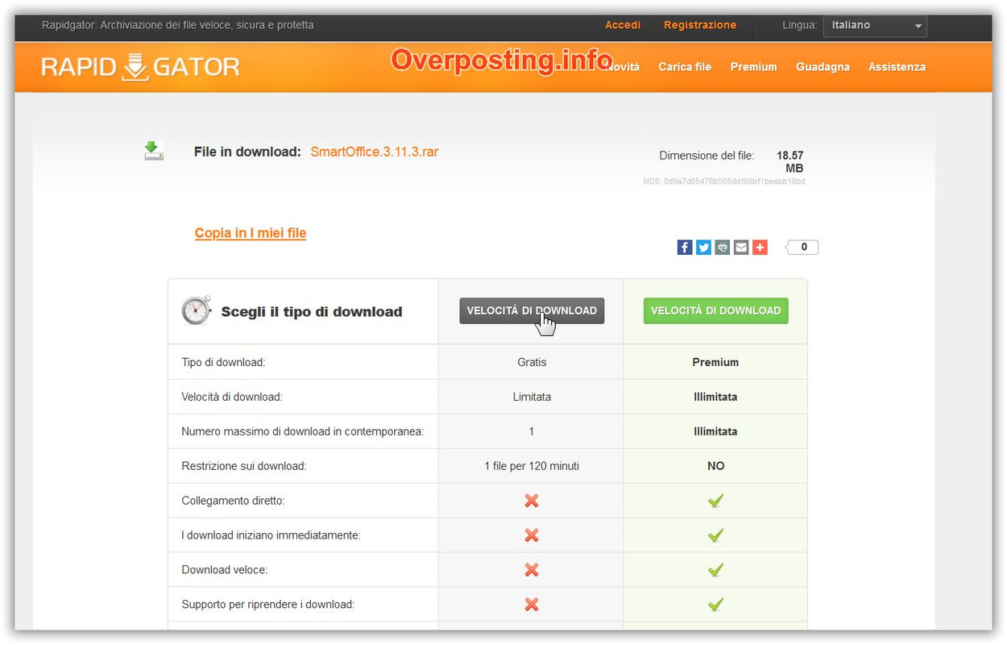This screenshot has height=645, width=1007.
Task: Click Copia in I miei file link
Action: point(251,233)
